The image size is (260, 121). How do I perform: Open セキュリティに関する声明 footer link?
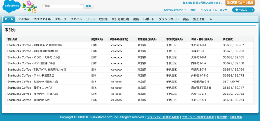pyautogui.click(x=198, y=117)
